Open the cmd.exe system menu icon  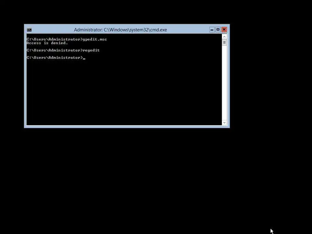point(29,30)
